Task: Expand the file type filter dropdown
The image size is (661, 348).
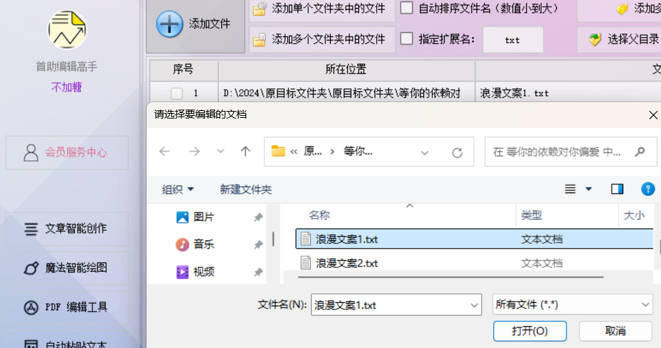Action: (x=645, y=305)
